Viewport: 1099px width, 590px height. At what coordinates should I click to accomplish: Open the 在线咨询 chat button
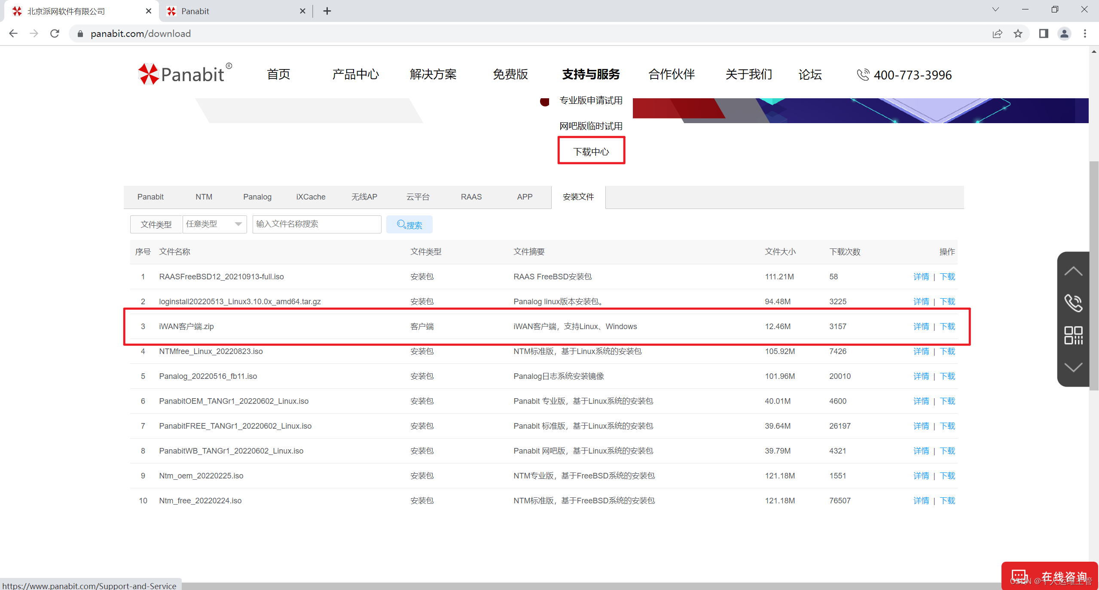click(x=1049, y=576)
